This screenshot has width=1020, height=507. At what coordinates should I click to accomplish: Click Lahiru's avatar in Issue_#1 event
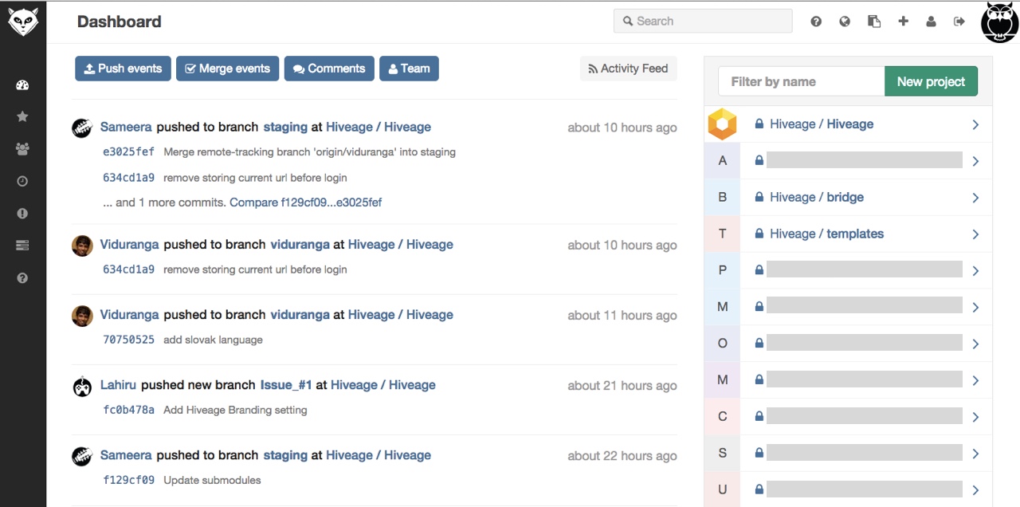click(82, 387)
